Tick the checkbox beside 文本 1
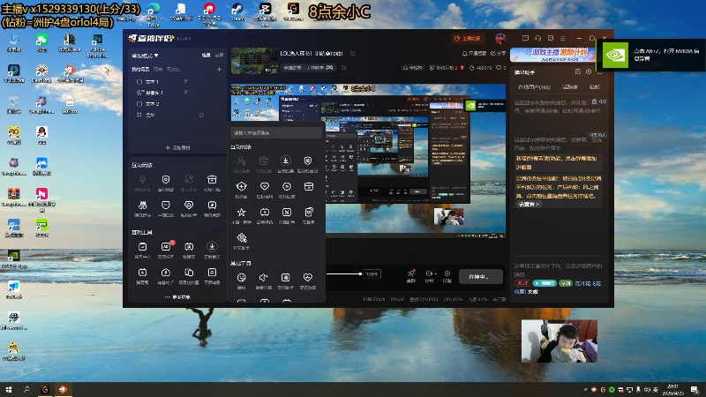 (x=139, y=82)
